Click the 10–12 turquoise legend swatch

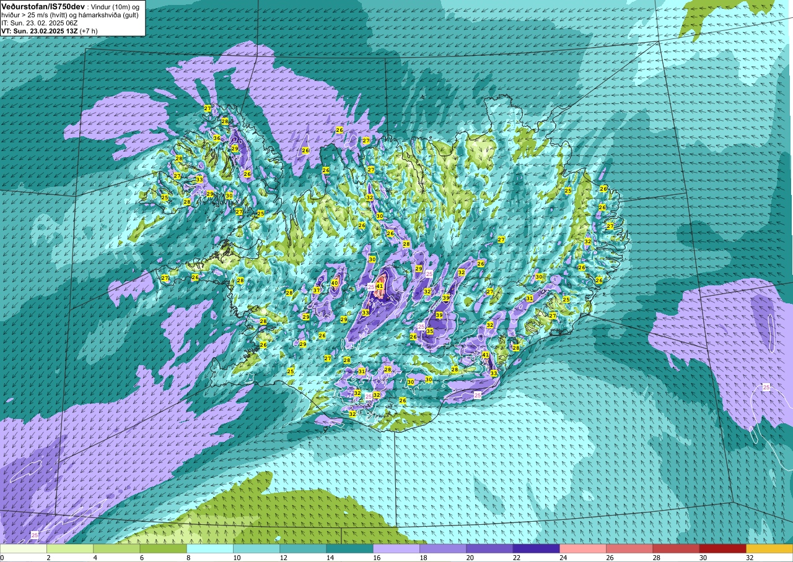(256, 548)
